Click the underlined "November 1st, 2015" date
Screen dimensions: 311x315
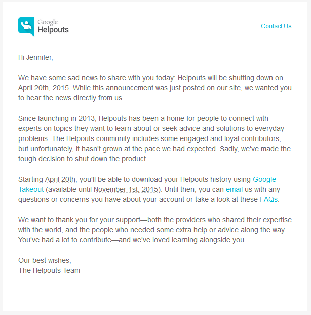(x=127, y=189)
